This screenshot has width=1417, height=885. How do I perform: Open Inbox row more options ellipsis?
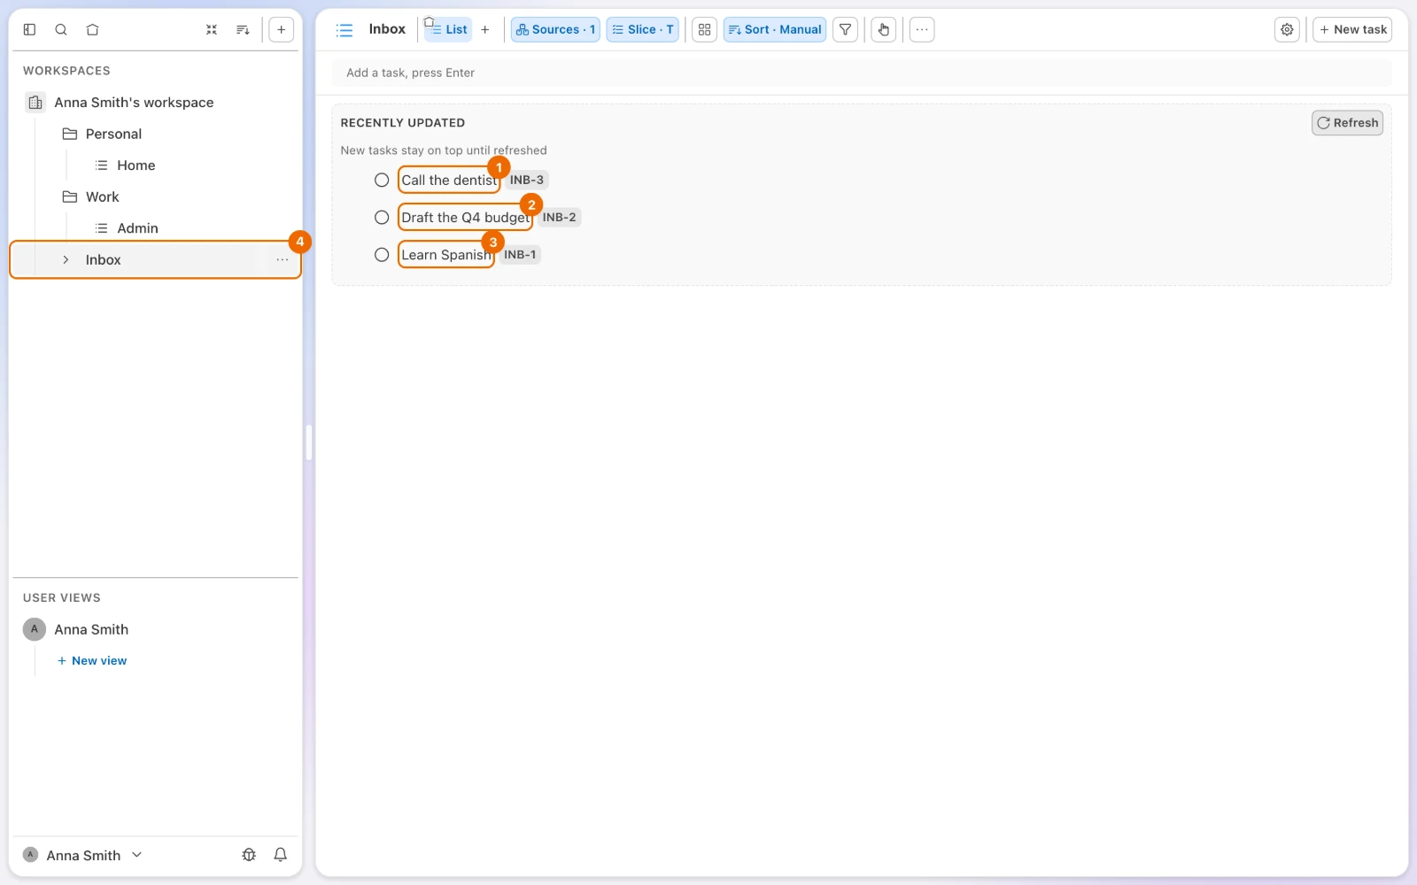coord(282,260)
